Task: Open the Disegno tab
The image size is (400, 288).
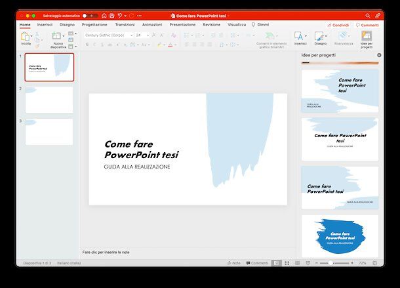Action: point(67,25)
